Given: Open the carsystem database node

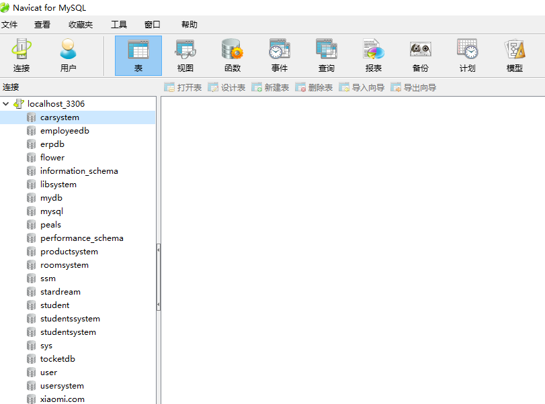Looking at the screenshot, I should click(60, 117).
